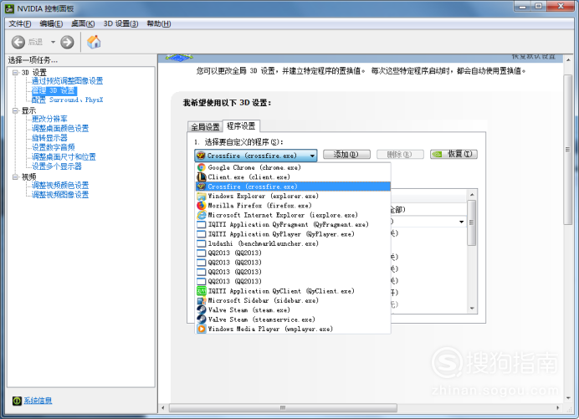579x419 pixels.
Task: Click the ludashi benchmarklauncher icon
Action: tap(202, 243)
